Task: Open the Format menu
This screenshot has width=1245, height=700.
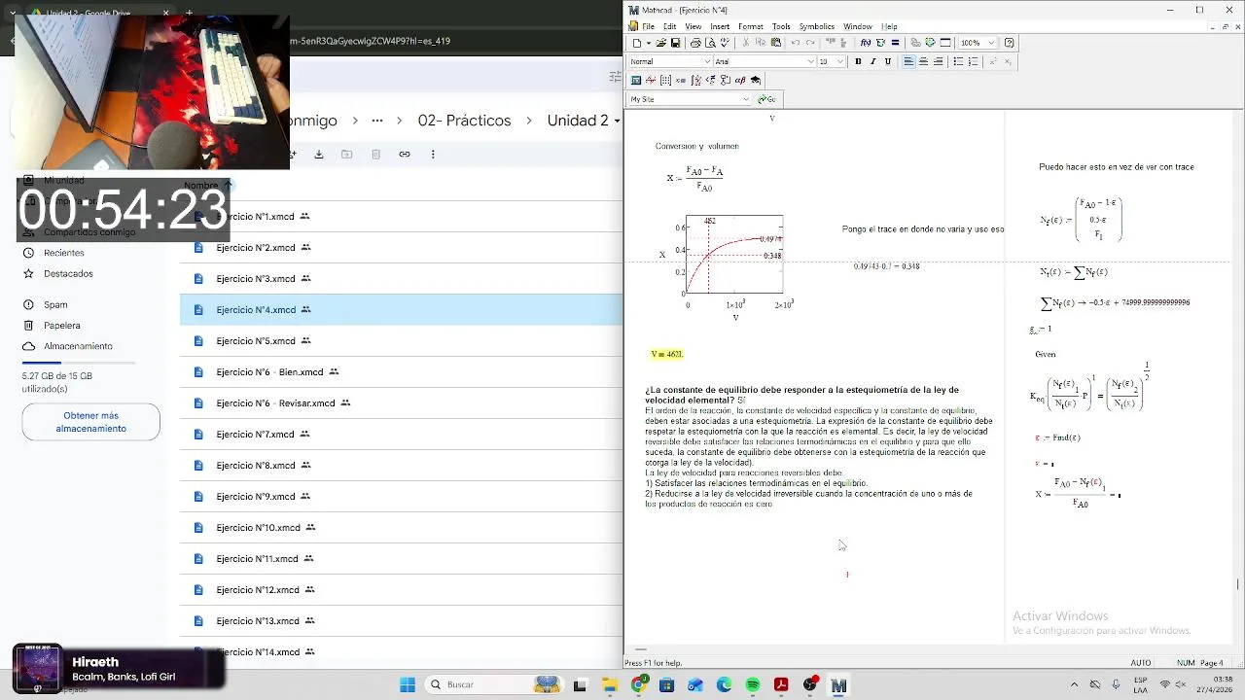Action: (750, 26)
